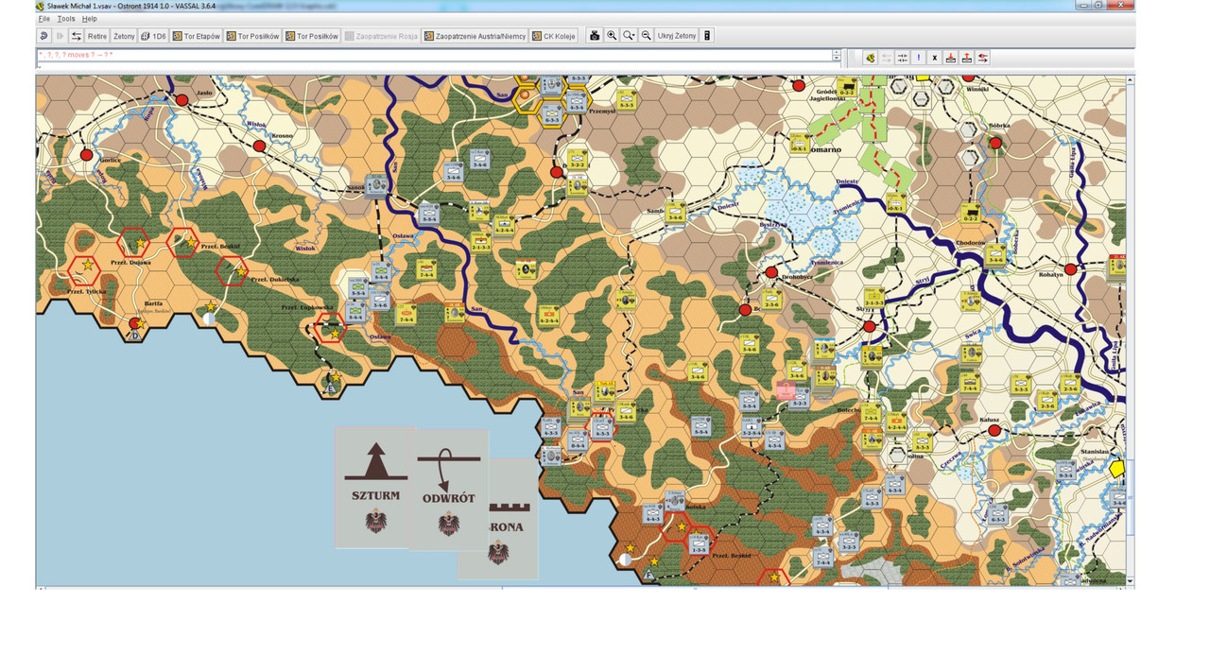Click the pink highlighted counter near Bolechów
Screen dimensions: 1210x655
[x=786, y=388]
